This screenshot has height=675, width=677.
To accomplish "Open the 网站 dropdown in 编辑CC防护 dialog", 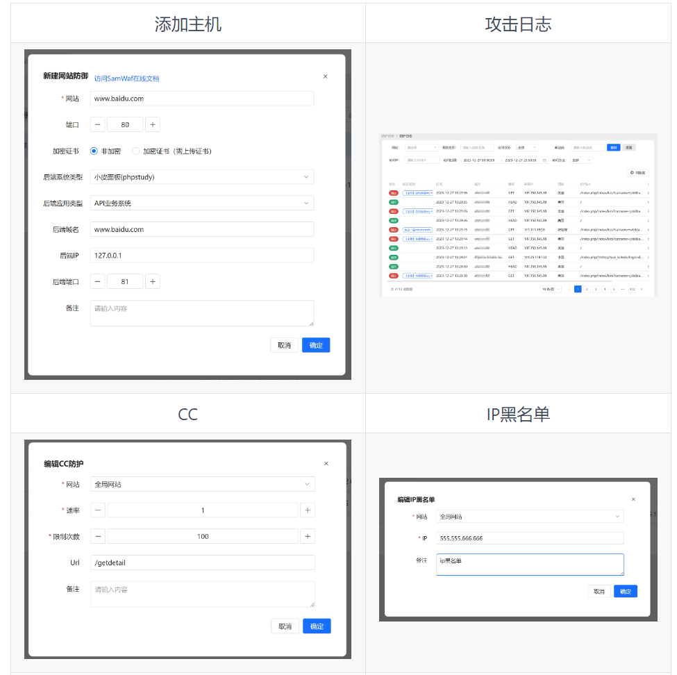I will click(x=203, y=484).
